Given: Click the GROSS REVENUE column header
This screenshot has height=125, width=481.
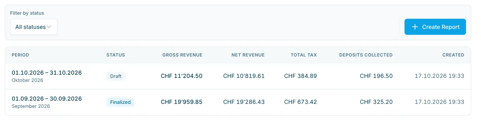Looking at the screenshot, I should 182,55.
